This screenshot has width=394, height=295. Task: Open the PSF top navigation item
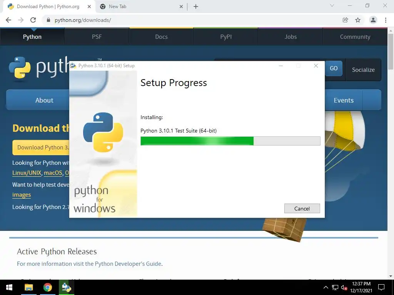tap(97, 36)
